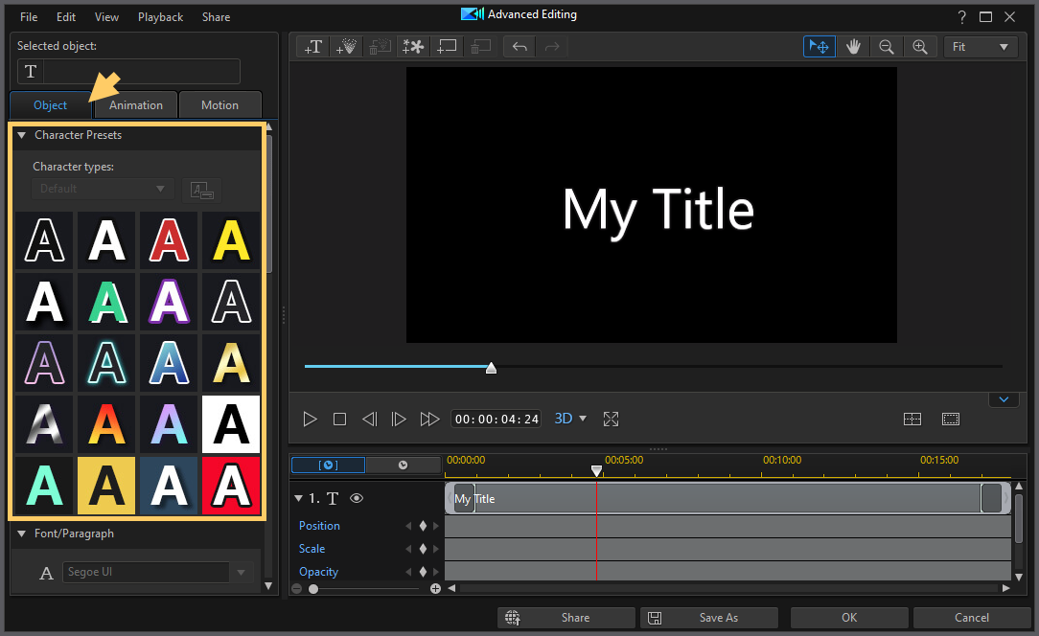Open fullscreen preview mode
Viewport: 1039px width, 636px height.
tap(611, 419)
